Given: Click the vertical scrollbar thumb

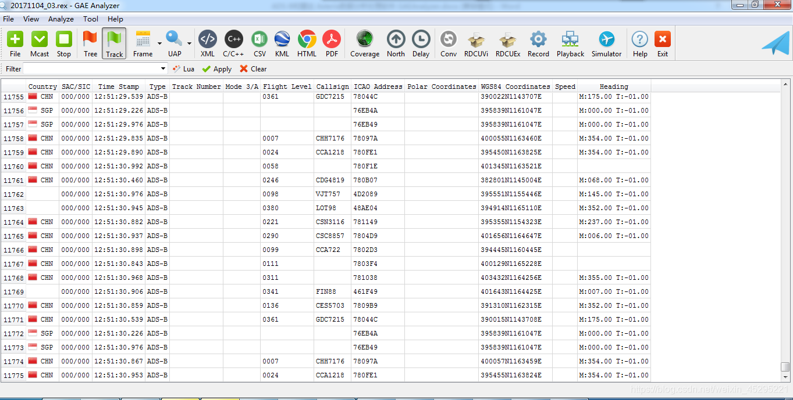Looking at the screenshot, I should coord(785,367).
